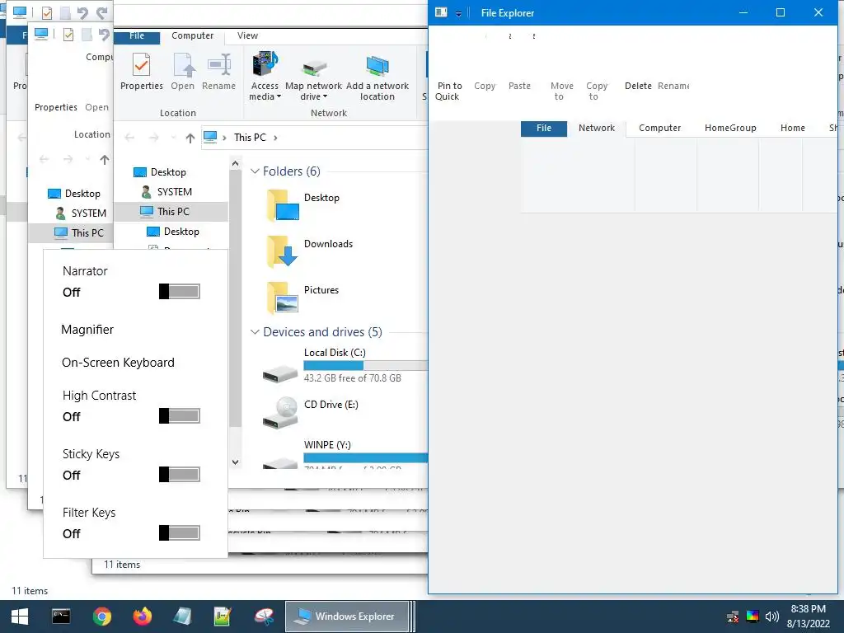Click the WINPE (Y:) capacity bar
This screenshot has height=633, width=844.
pyautogui.click(x=365, y=458)
